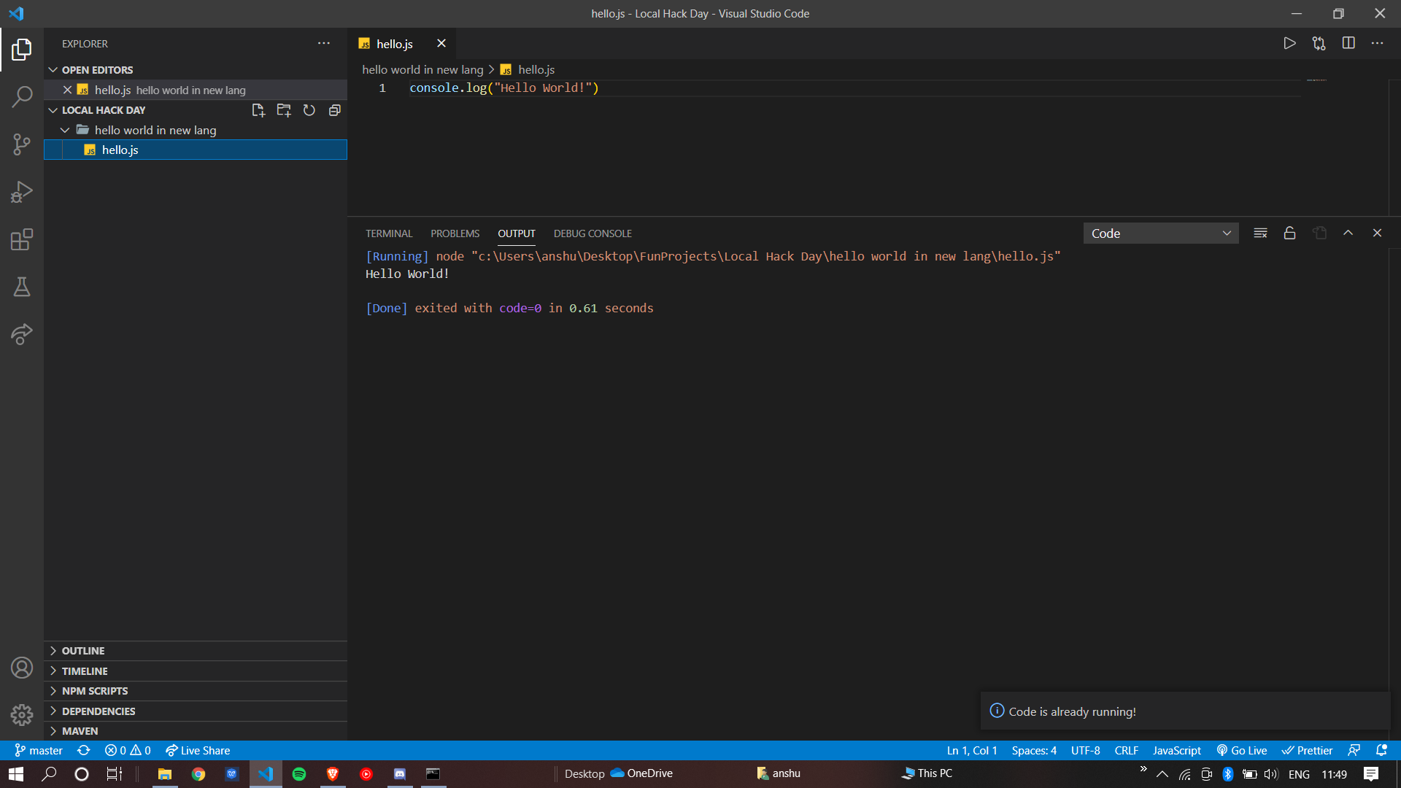This screenshot has height=788, width=1401.
Task: Switch to the DEBUG CONSOLE tab
Action: (593, 233)
